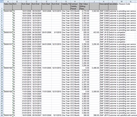Select the date cell 5/1/2010

(x=56, y=32)
